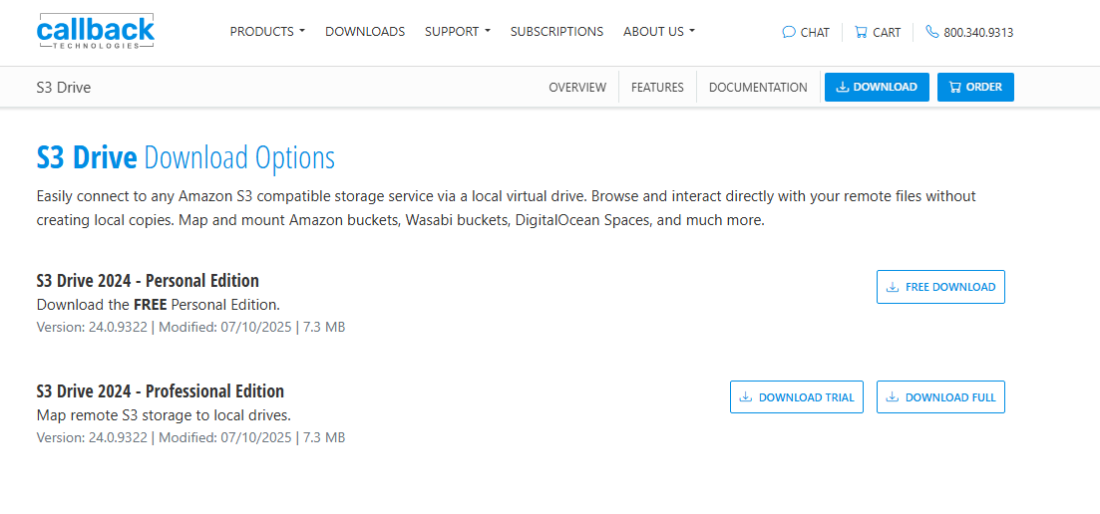1100x514 pixels.
Task: Click download arrow icon in blue Download button
Action: [x=843, y=88]
